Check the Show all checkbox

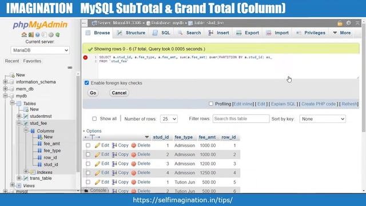tap(94, 118)
